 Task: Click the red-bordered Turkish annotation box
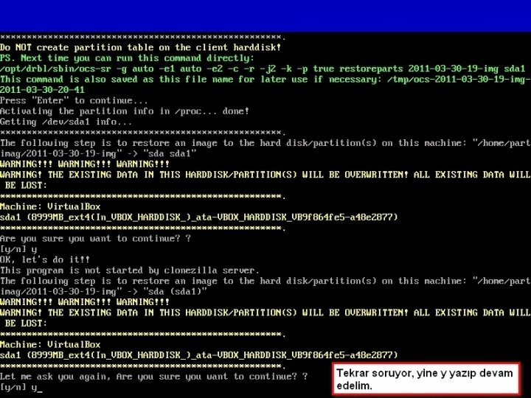point(426,379)
